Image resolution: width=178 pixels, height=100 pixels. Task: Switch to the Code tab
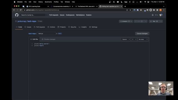19,27
